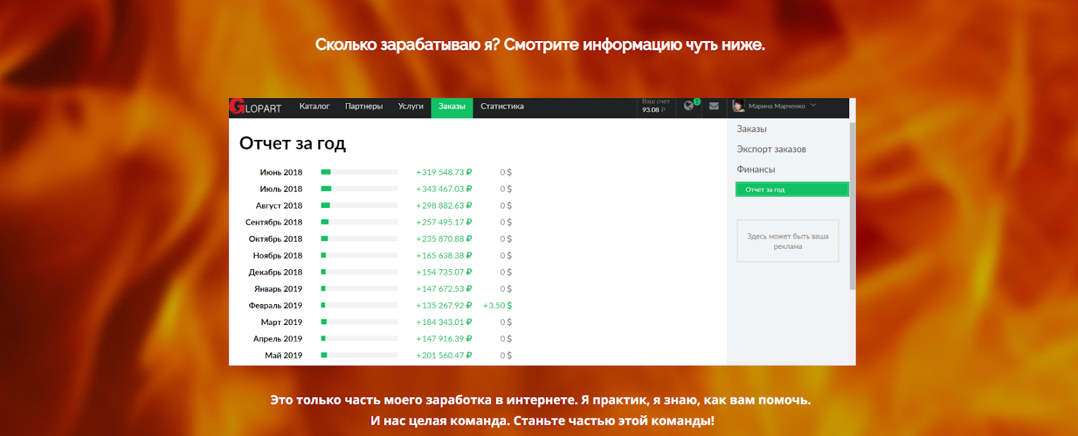
Task: Open the Экспорт заказов sidebar link
Action: click(771, 149)
